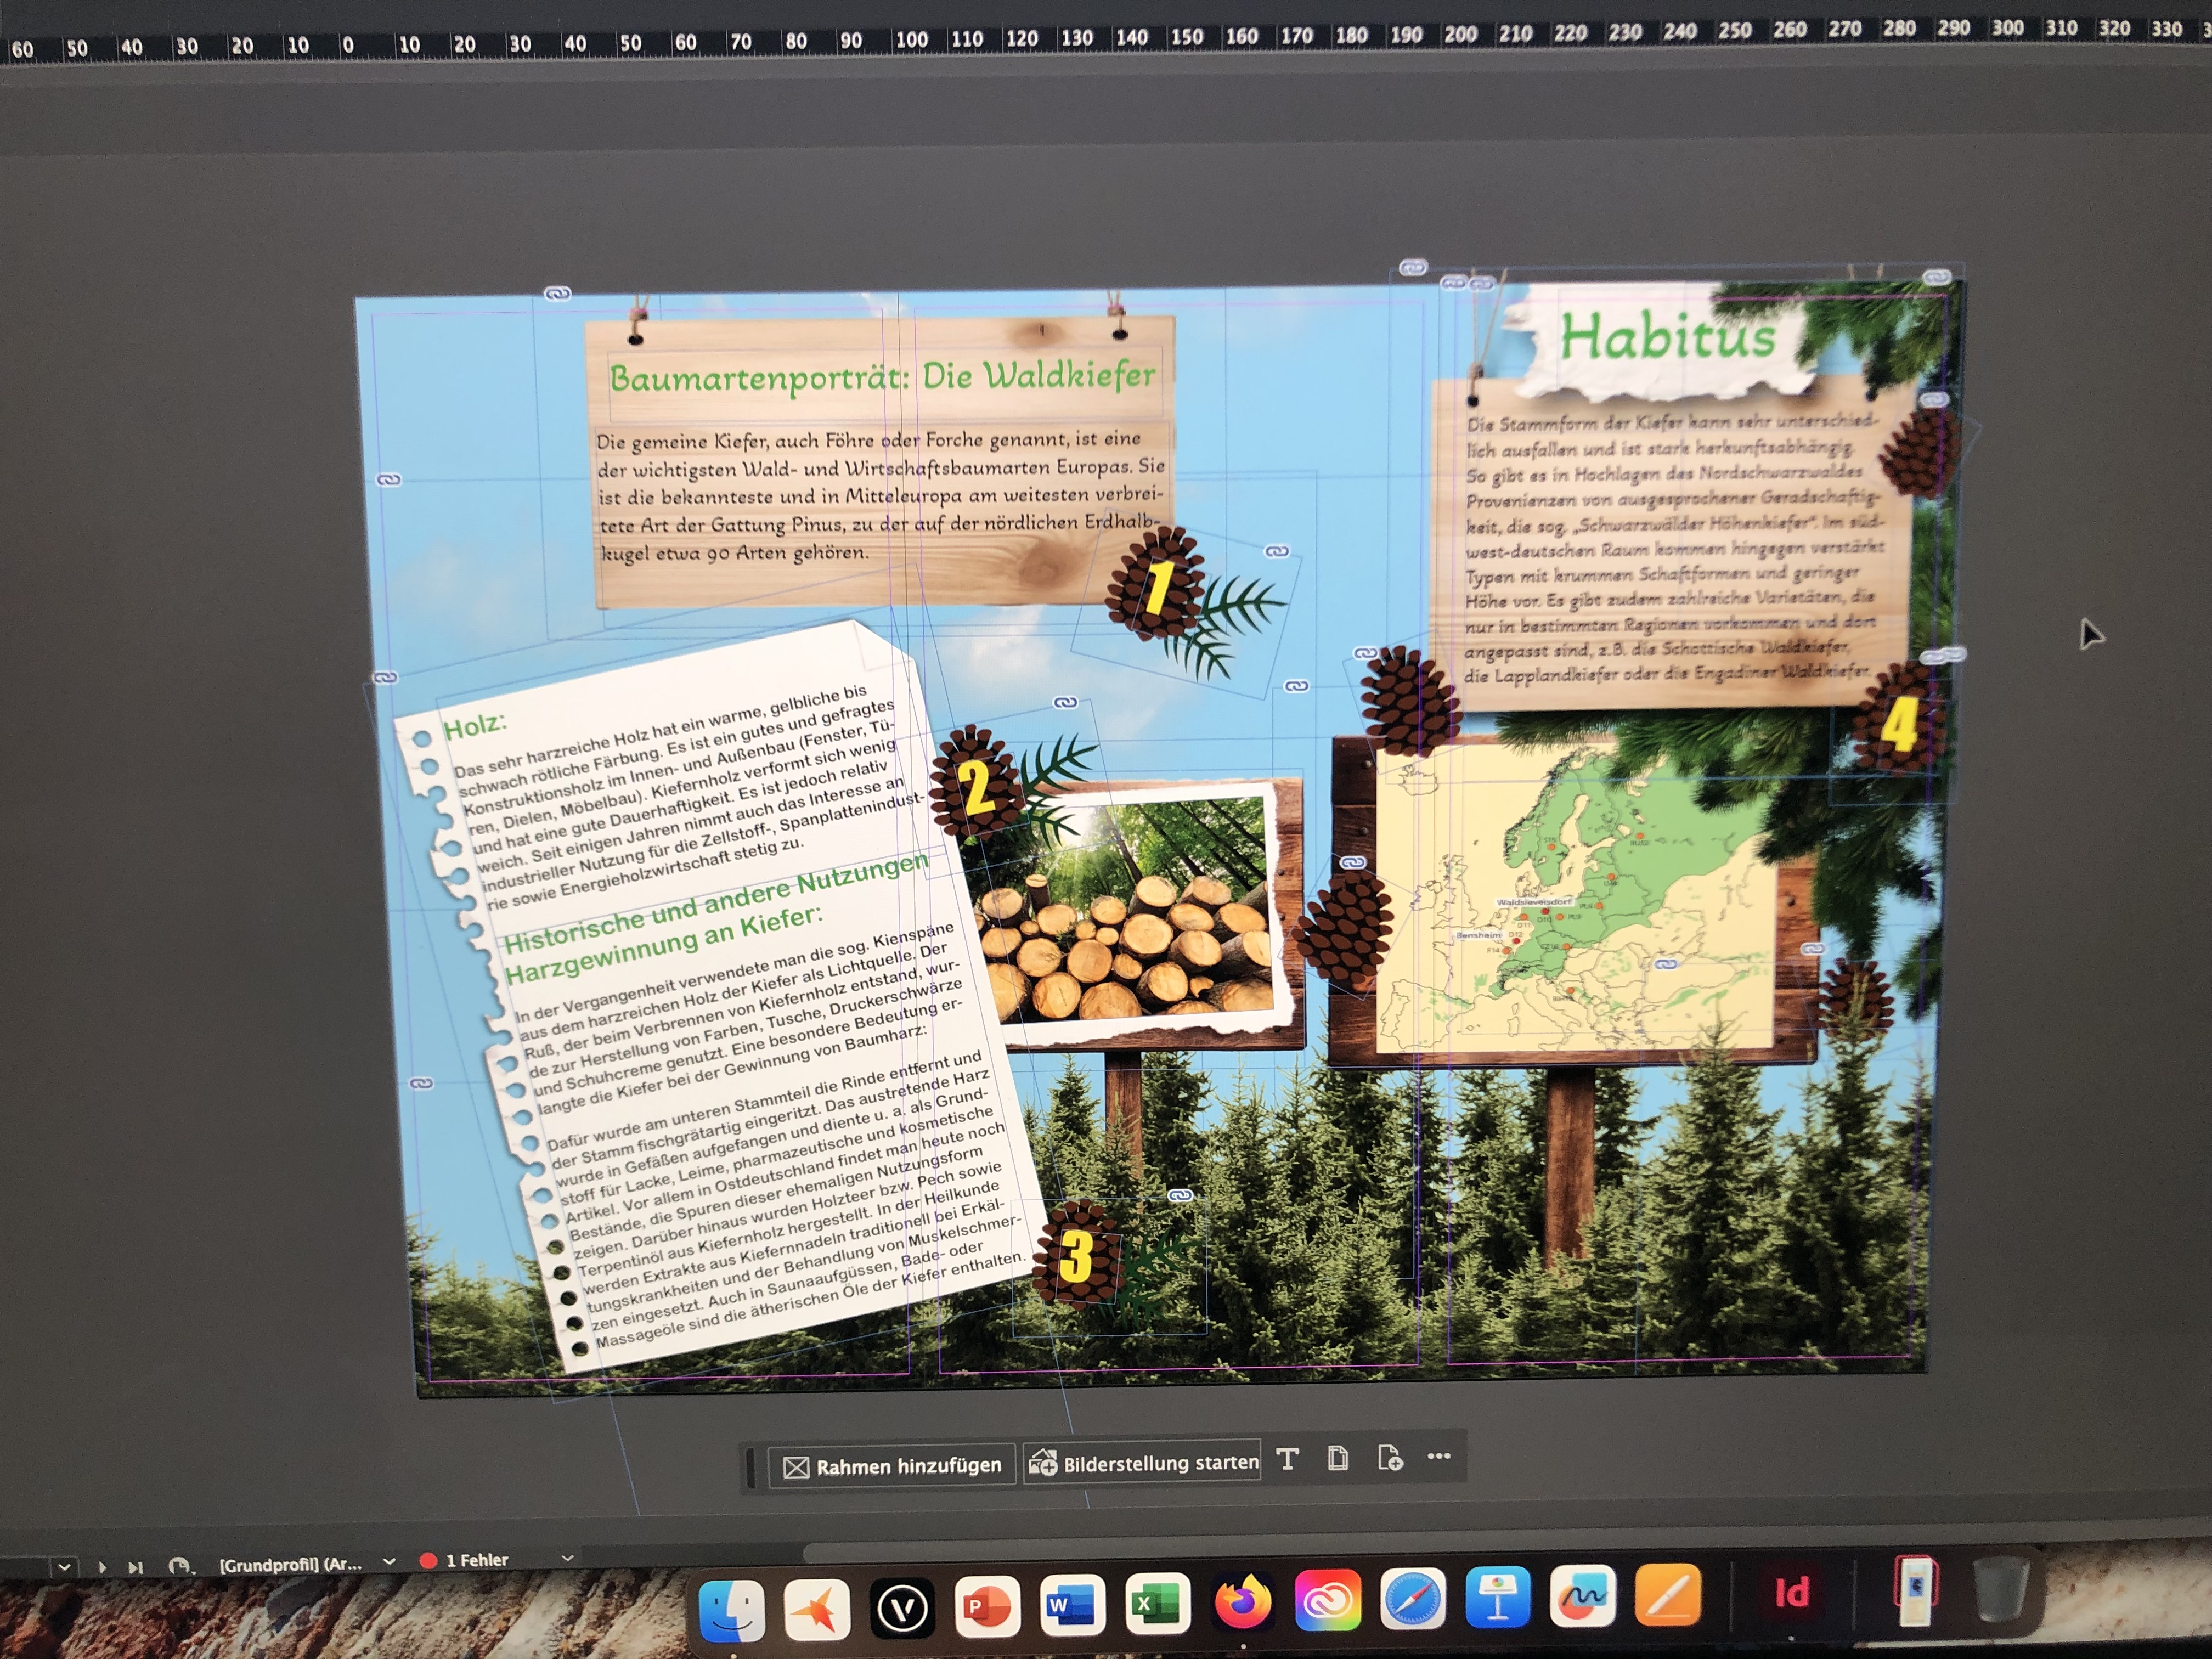
Task: Select the Habitus heading text frame
Action: [1667, 336]
